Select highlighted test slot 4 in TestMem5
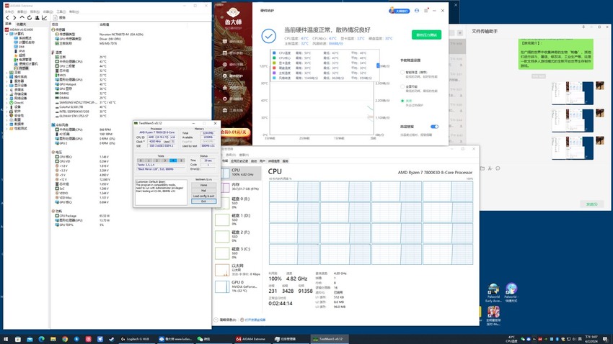Viewport: 613px width, 344px height. 173,160
